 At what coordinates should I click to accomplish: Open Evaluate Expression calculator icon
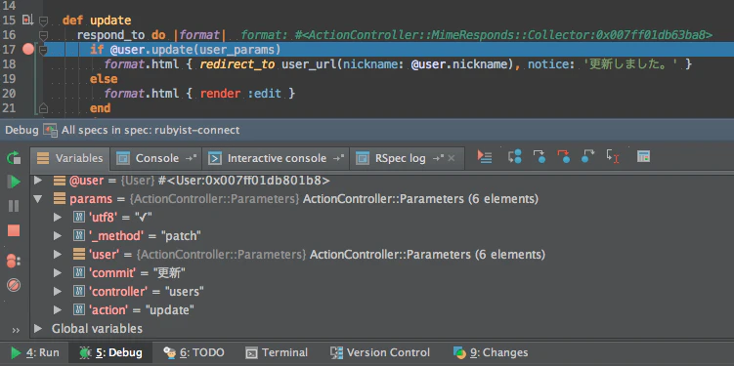tap(644, 157)
